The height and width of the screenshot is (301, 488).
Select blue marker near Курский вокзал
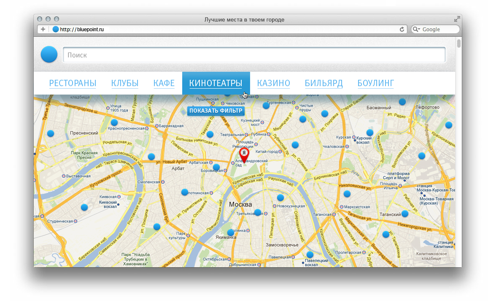point(370,133)
